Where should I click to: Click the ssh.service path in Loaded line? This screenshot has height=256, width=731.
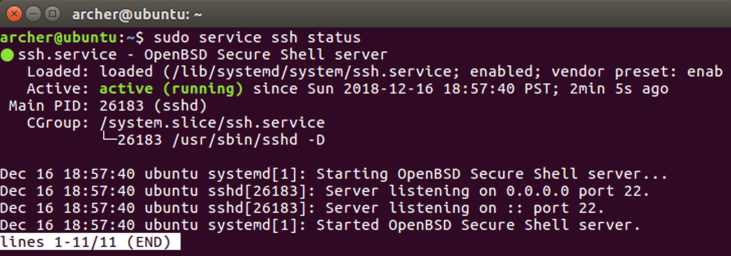(316, 72)
